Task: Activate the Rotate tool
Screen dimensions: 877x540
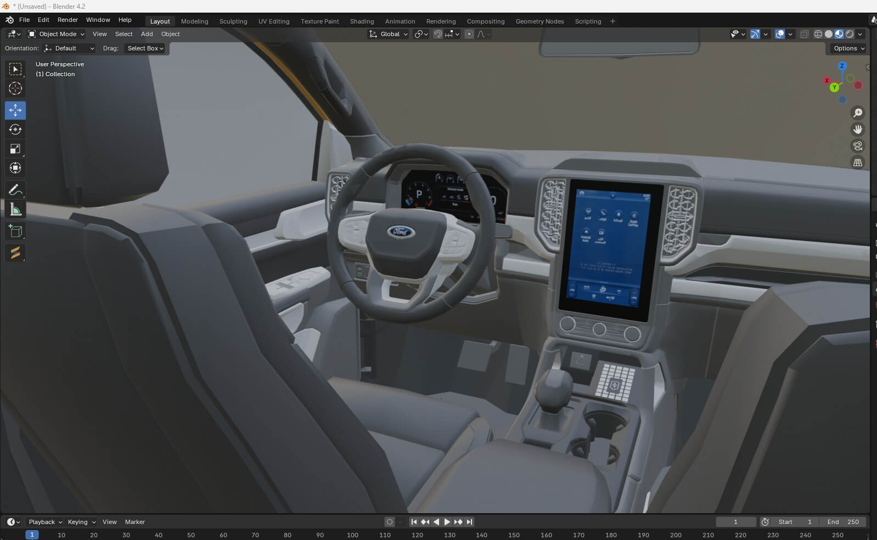Action: coord(15,129)
